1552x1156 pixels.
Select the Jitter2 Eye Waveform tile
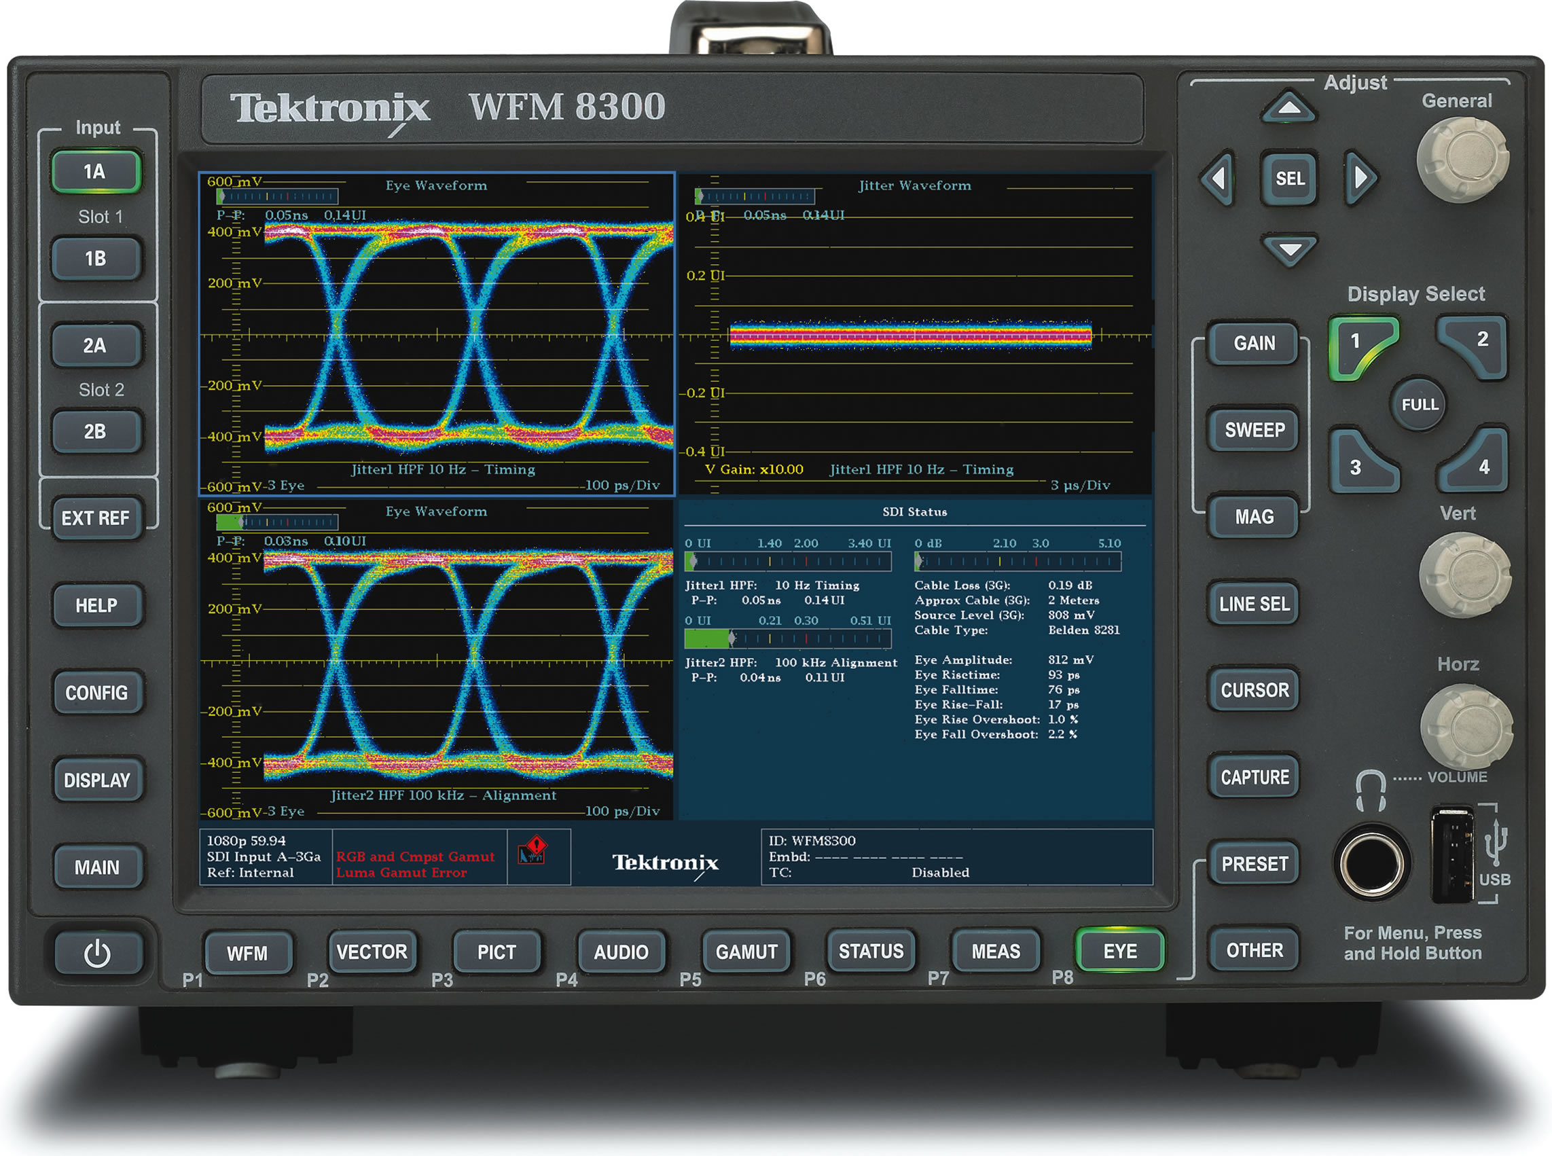tap(437, 660)
